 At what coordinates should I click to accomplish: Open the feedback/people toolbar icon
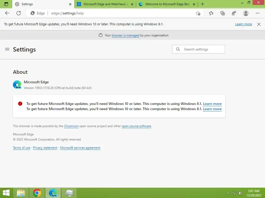click(x=234, y=13)
